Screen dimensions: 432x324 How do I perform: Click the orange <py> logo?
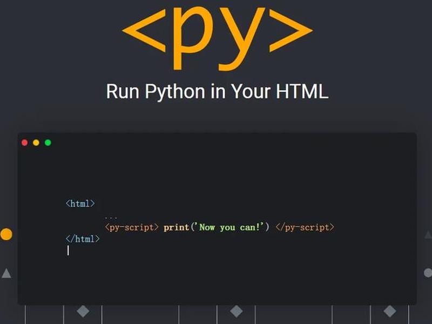218,38
